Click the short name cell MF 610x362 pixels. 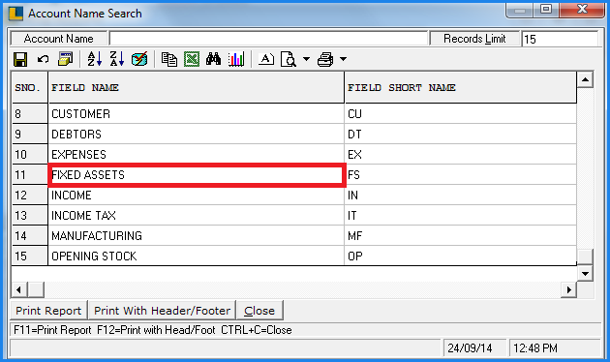pyautogui.click(x=460, y=235)
